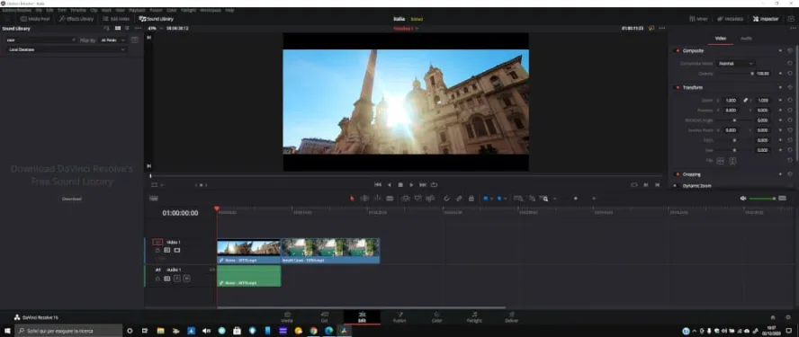Image resolution: width=799 pixels, height=337 pixels.
Task: Open the Media Pool panel
Action: [x=35, y=19]
